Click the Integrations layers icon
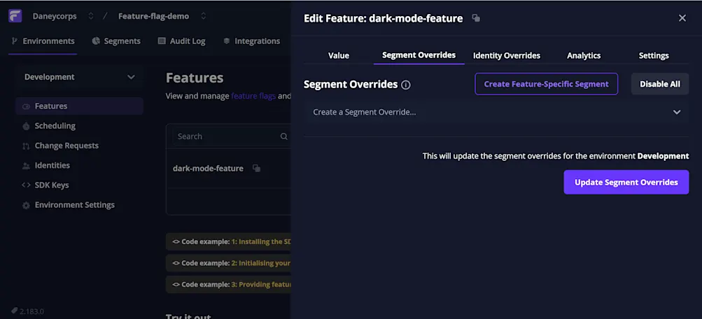Screen dimensions: 702x319 (227, 41)
